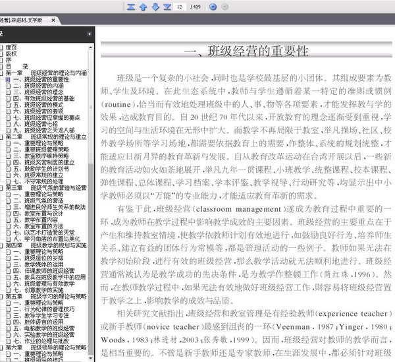
Task: Close the 林进材.文字版 document tab
Action: [53, 20]
